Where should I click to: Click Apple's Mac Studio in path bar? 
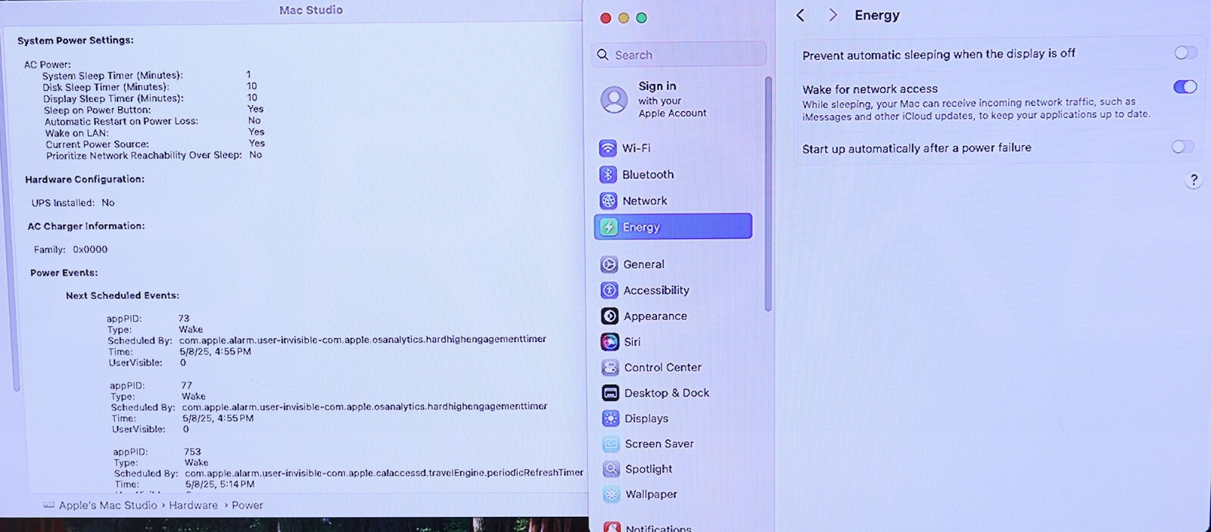click(108, 505)
